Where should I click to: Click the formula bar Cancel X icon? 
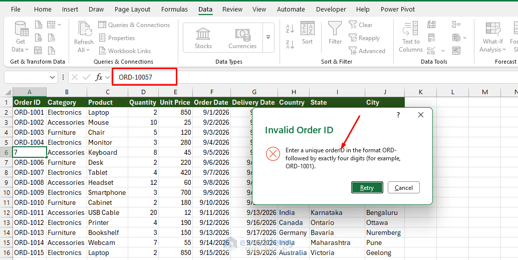pyautogui.click(x=75, y=77)
